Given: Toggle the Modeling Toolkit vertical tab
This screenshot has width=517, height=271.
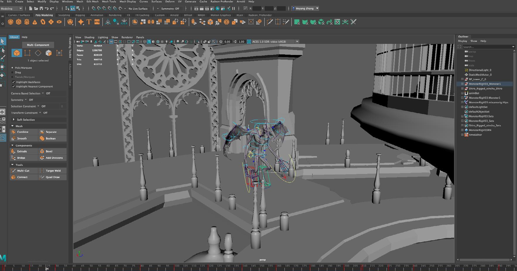Looking at the screenshot, I should (x=70, y=48).
